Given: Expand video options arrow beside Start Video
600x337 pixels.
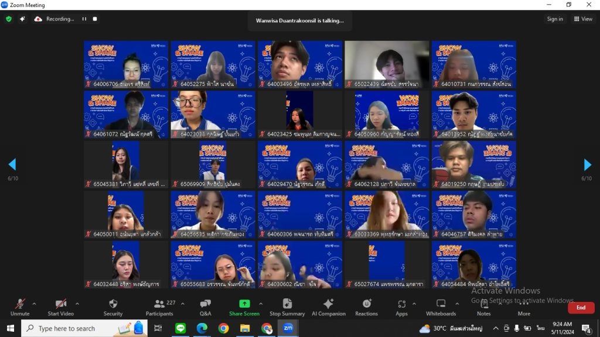Looking at the screenshot, I should coord(77,304).
